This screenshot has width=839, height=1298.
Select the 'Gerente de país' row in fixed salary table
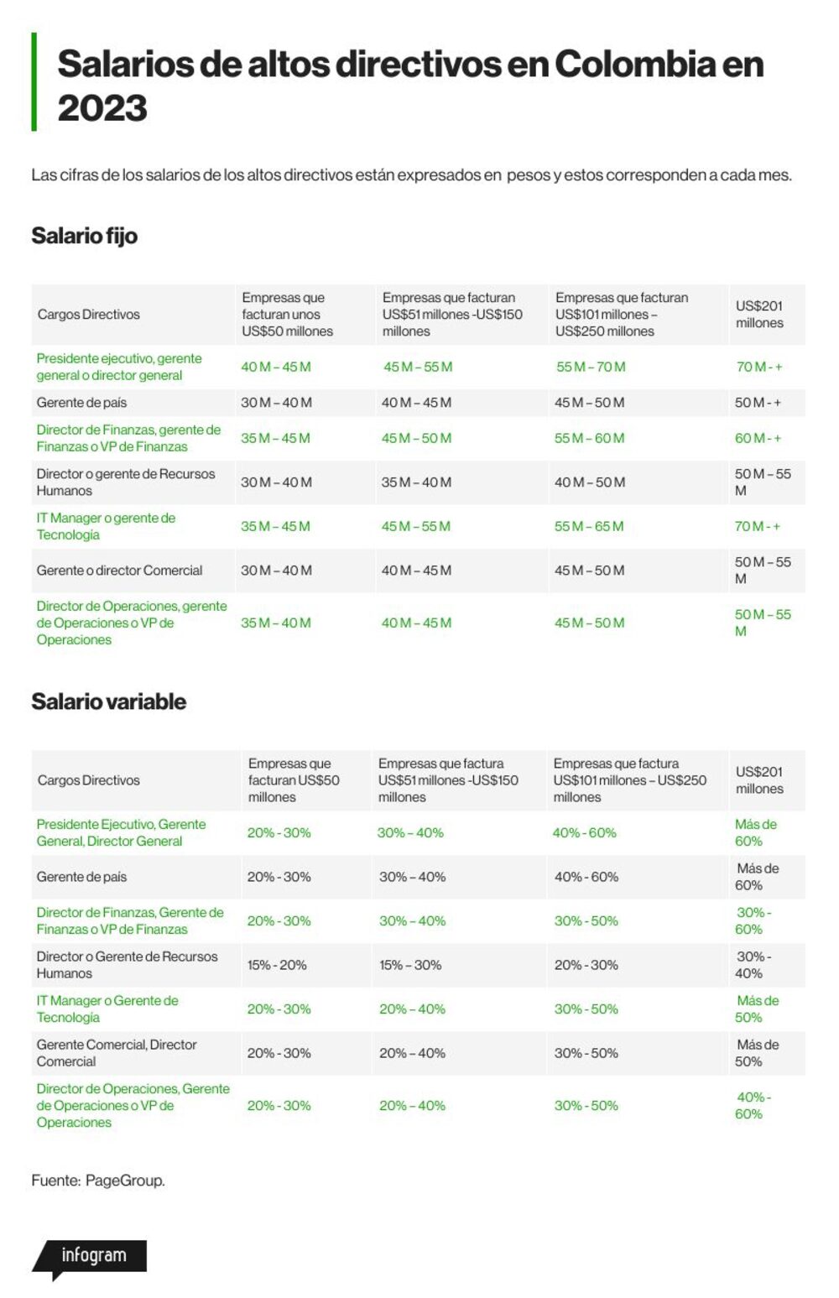[418, 403]
